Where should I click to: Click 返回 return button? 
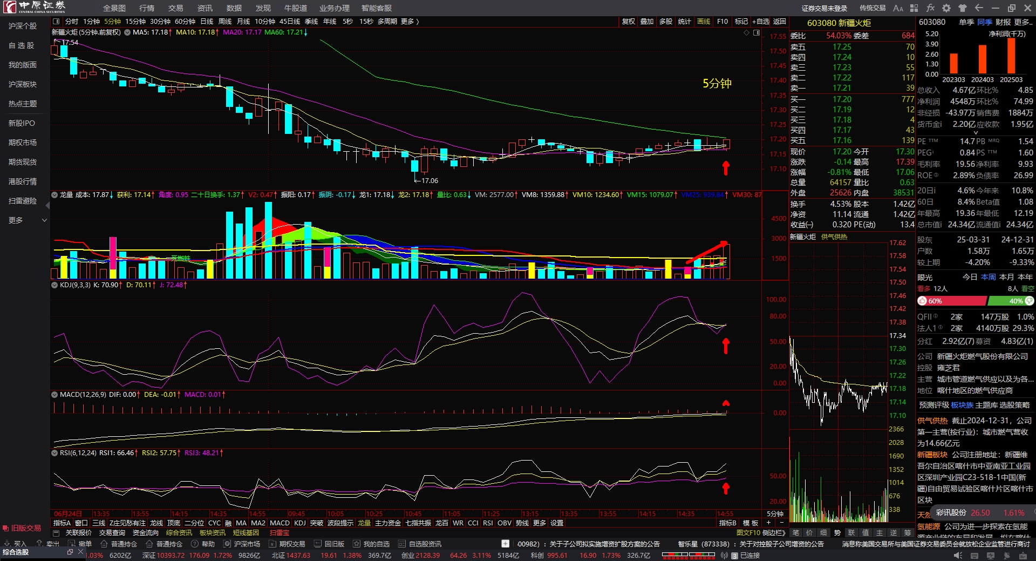pyautogui.click(x=780, y=22)
